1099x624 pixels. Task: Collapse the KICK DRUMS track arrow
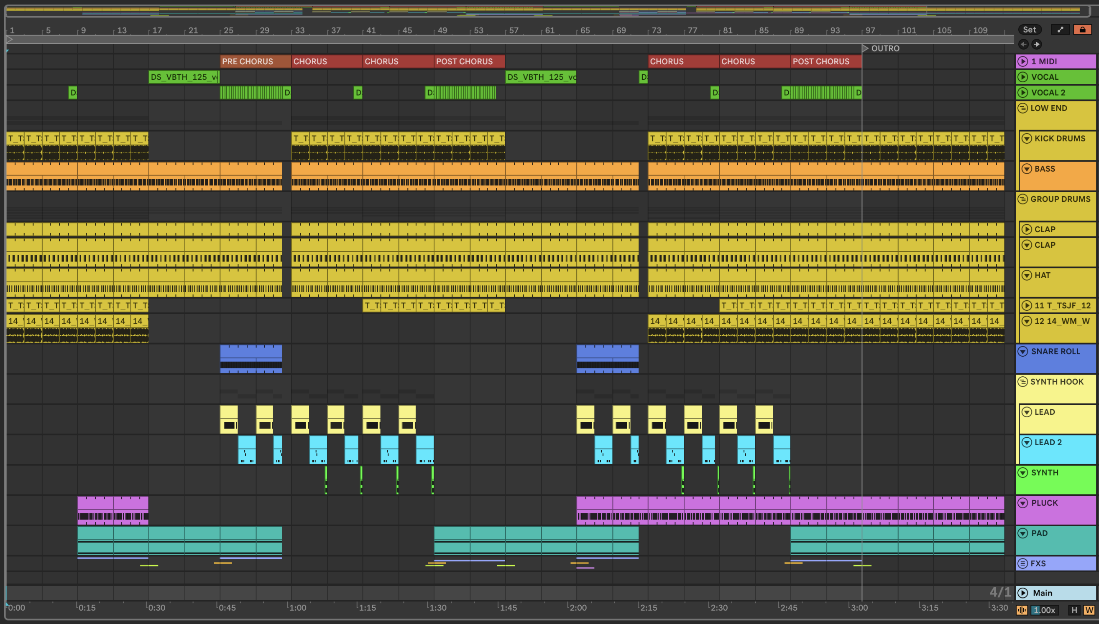[1027, 138]
